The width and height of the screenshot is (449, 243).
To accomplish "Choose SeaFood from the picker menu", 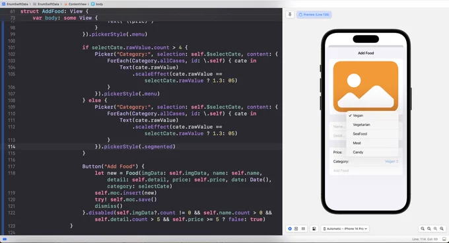I will click(372, 134).
